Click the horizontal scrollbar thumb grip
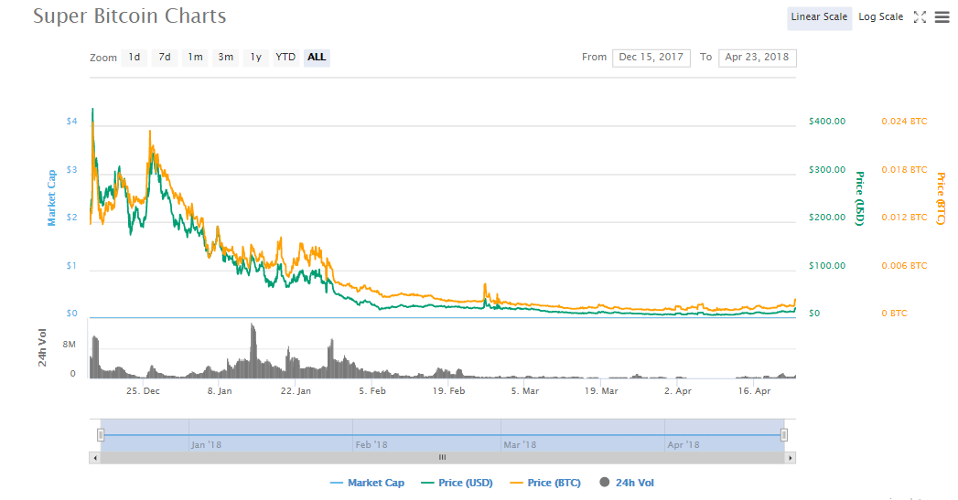This screenshot has width=958, height=500. [442, 457]
